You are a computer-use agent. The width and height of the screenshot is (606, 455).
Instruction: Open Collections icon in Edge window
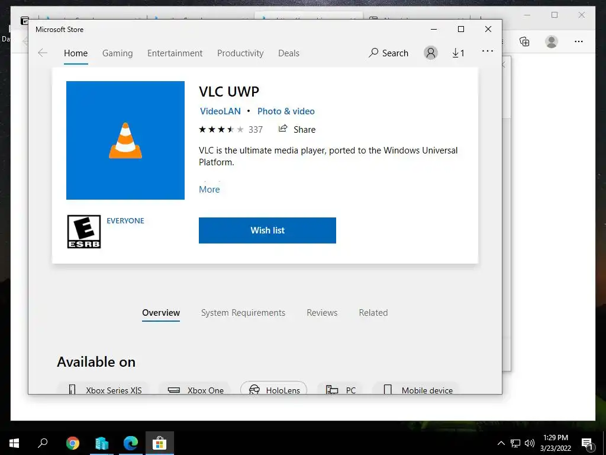pyautogui.click(x=524, y=41)
